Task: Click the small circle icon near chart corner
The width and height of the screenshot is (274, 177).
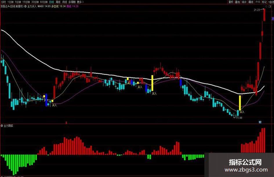Action: [266, 6]
